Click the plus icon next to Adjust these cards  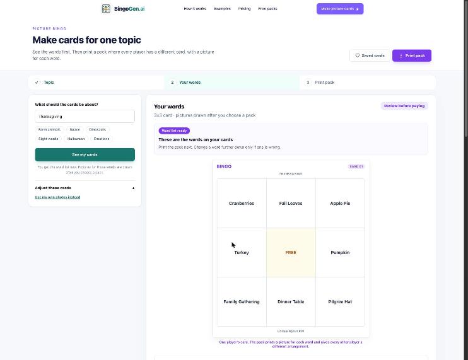pyautogui.click(x=134, y=189)
